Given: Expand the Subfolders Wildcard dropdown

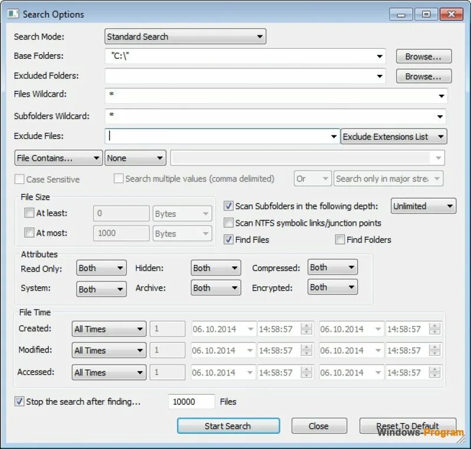Looking at the screenshot, I should (440, 116).
